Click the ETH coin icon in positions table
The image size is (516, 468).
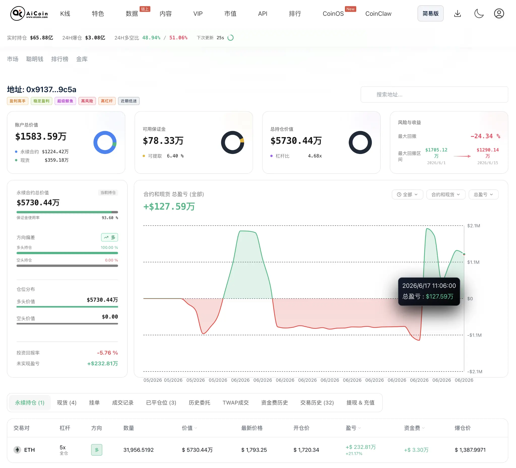tap(17, 450)
